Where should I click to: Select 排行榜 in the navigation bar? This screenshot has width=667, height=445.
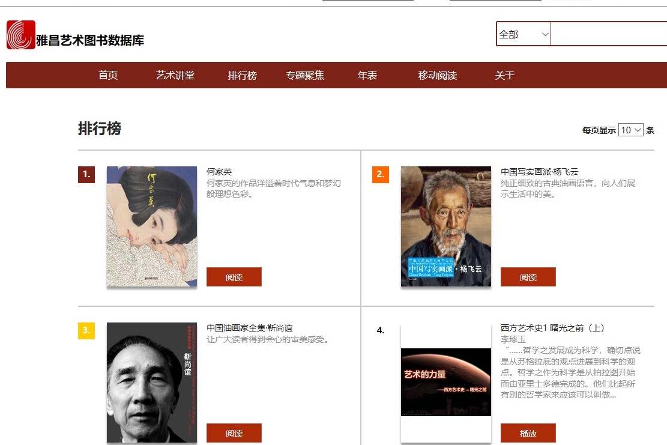click(x=243, y=75)
